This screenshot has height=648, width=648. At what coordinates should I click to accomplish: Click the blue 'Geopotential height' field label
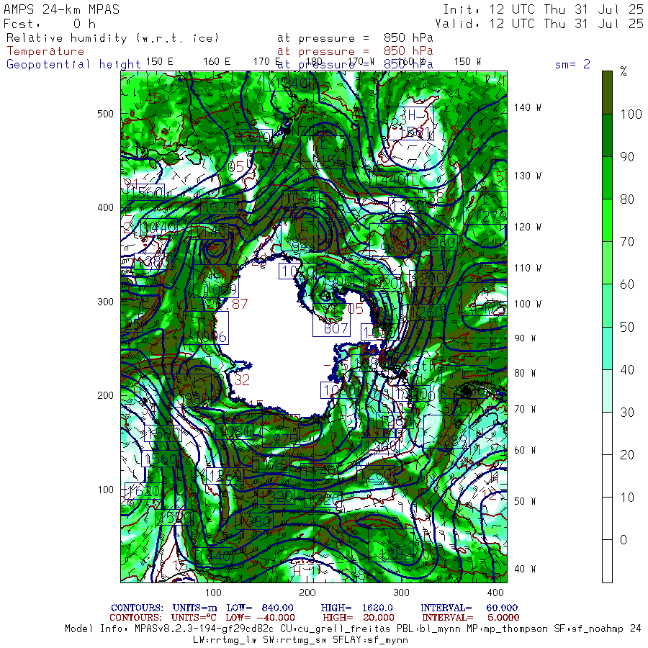[73, 65]
